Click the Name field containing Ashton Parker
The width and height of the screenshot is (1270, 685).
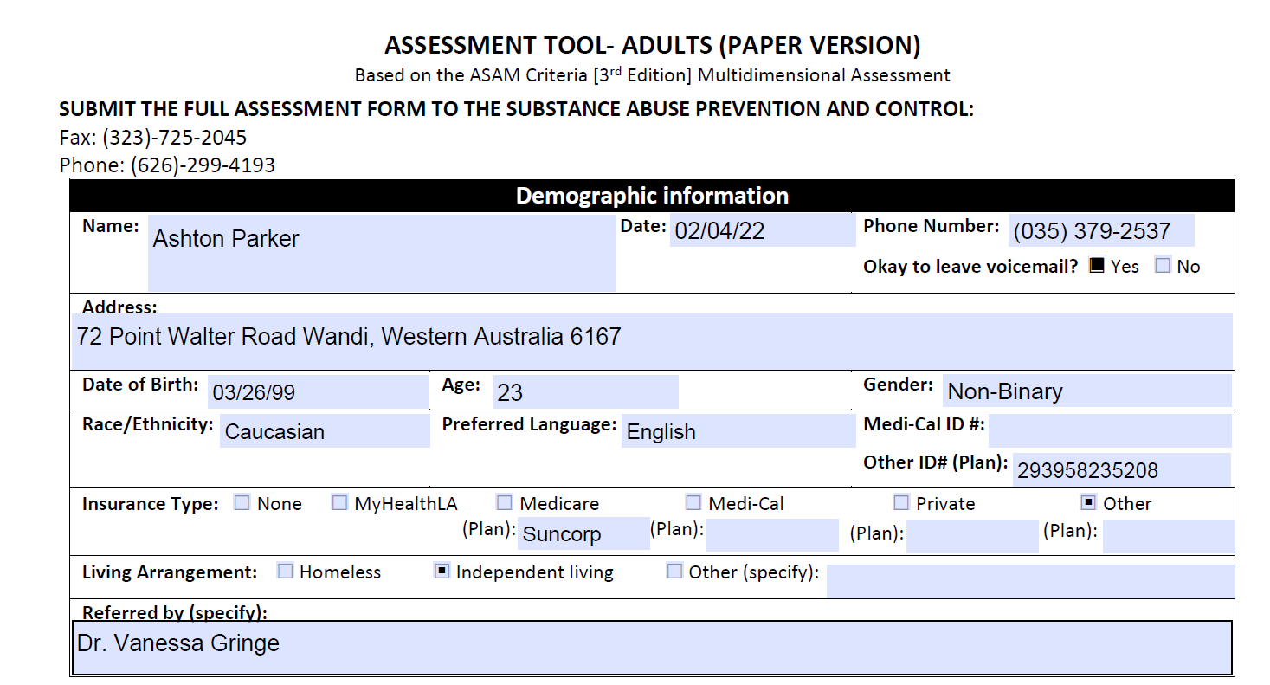(381, 252)
